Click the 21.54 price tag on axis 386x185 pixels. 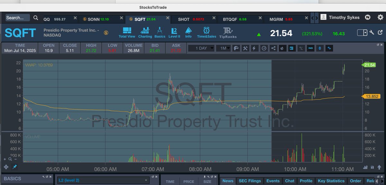[x=369, y=65]
